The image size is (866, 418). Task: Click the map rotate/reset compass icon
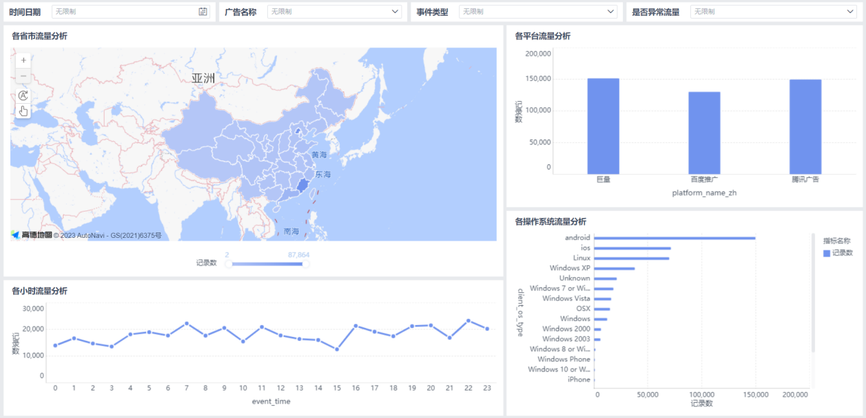point(23,96)
